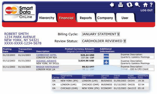157x94 pixels.
Task: Click destination city CHICAGO (OHR)
Action: (x=91, y=85)
